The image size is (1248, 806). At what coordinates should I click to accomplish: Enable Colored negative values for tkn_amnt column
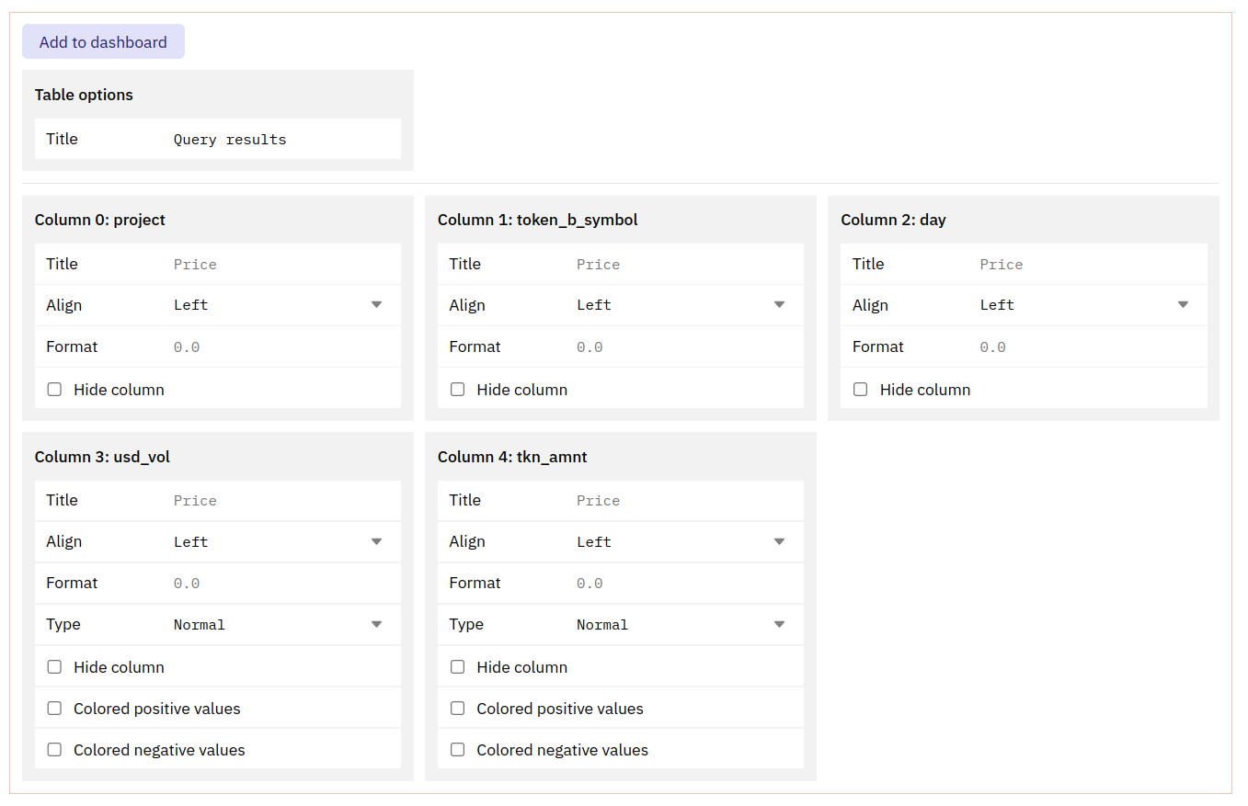pyautogui.click(x=457, y=748)
